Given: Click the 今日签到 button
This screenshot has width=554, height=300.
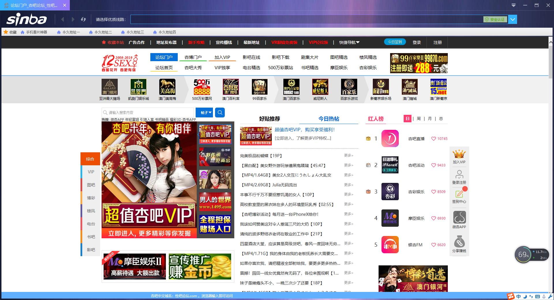Looking at the screenshot, I should 395,42.
